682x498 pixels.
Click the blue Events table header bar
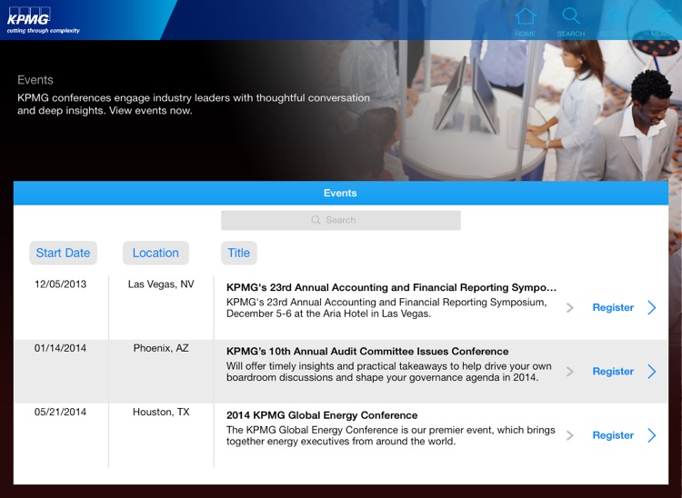pos(341,193)
